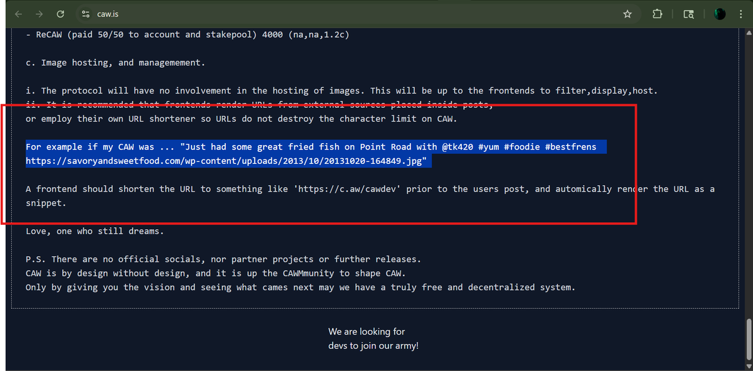Click the 'i. The protocol will have no involvement' line
The height and width of the screenshot is (371, 753).
pyautogui.click(x=342, y=91)
